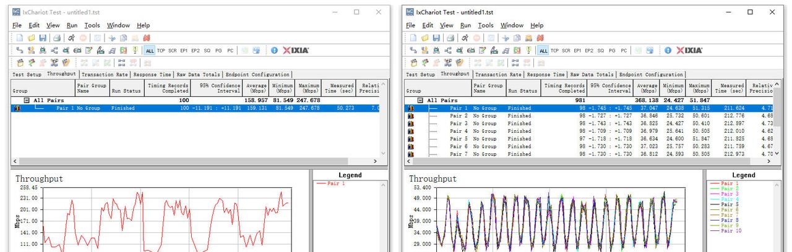Click the New document icon in right window
Viewport: 792px width, 252px height.
(x=413, y=38)
